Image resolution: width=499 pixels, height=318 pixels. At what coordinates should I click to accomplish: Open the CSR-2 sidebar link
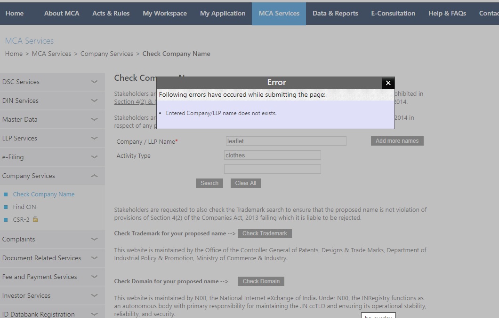click(x=21, y=219)
